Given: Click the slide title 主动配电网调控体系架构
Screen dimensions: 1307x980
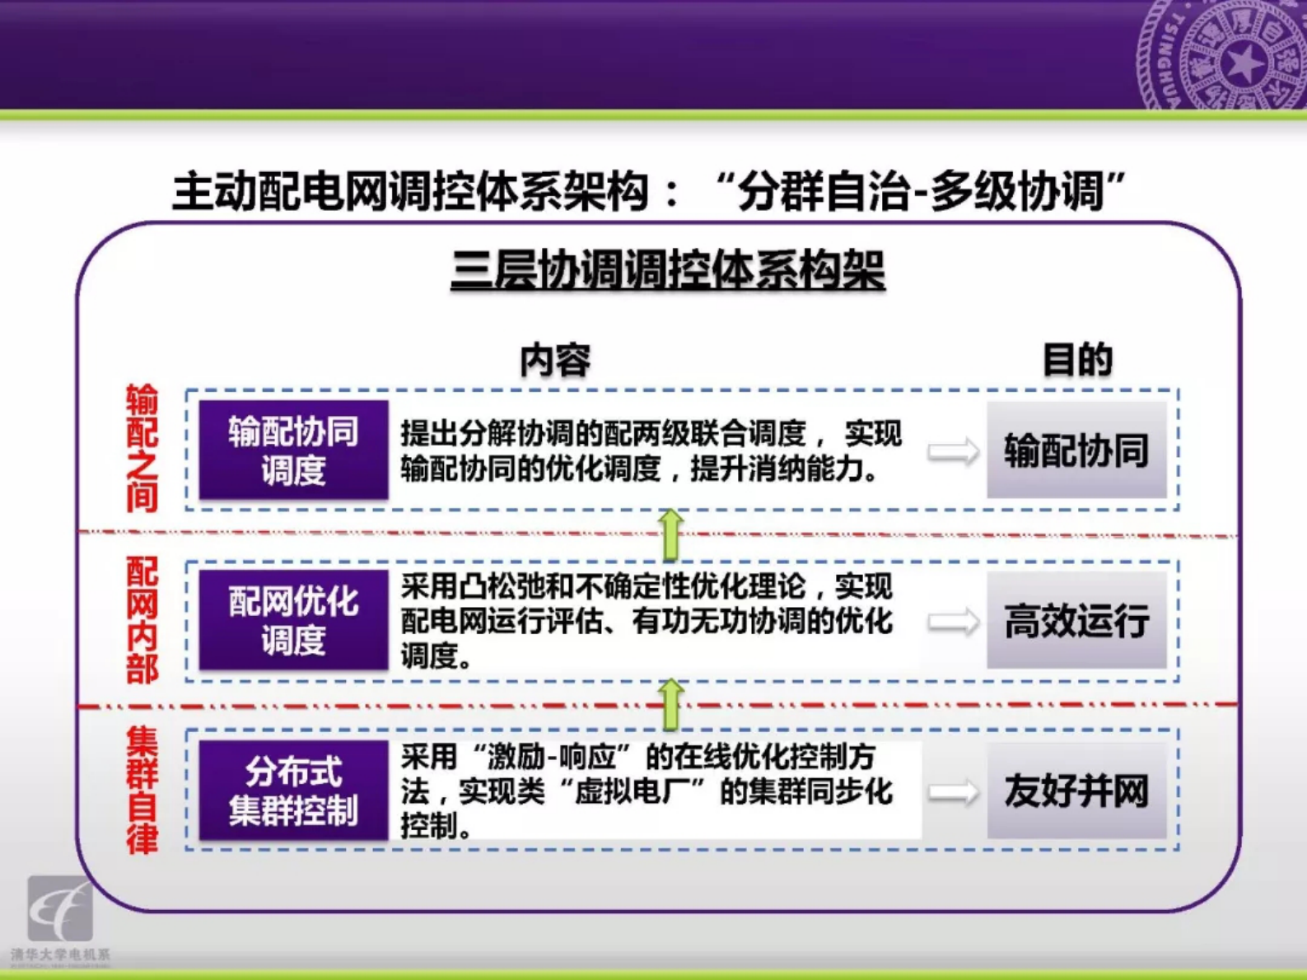Looking at the screenshot, I should click(411, 192).
